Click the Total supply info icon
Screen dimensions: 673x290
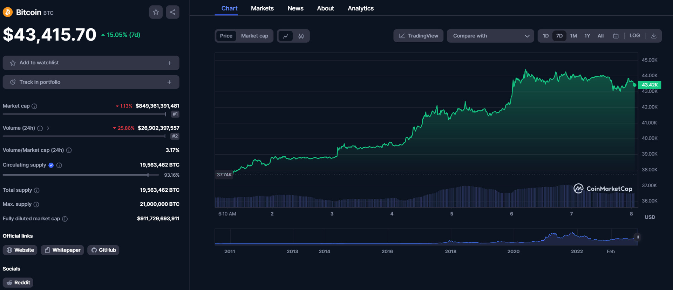pyautogui.click(x=37, y=190)
